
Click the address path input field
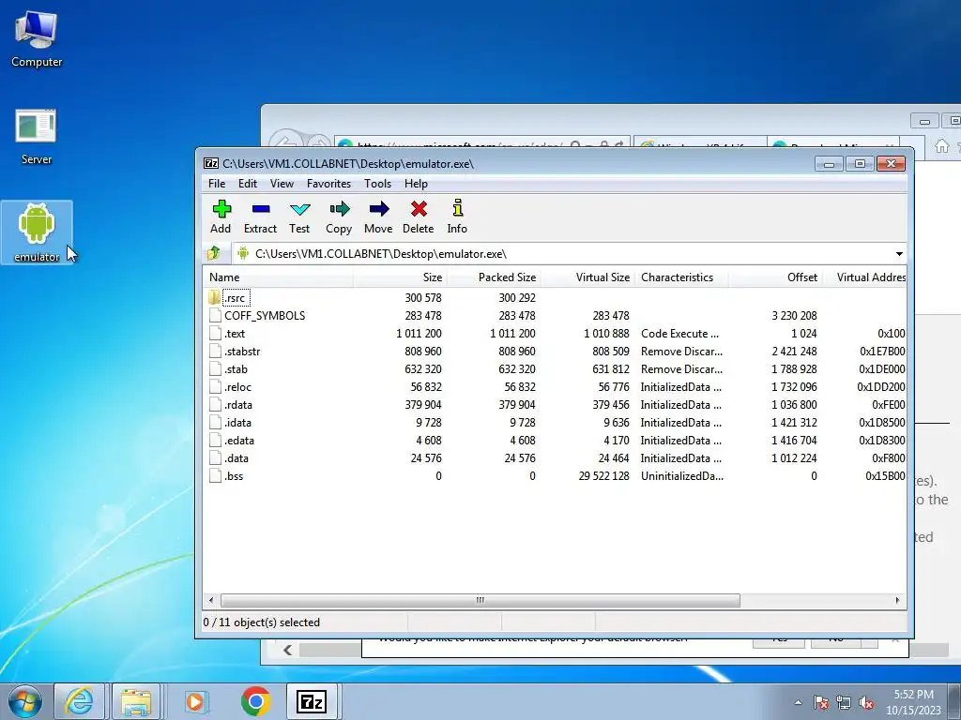562,253
